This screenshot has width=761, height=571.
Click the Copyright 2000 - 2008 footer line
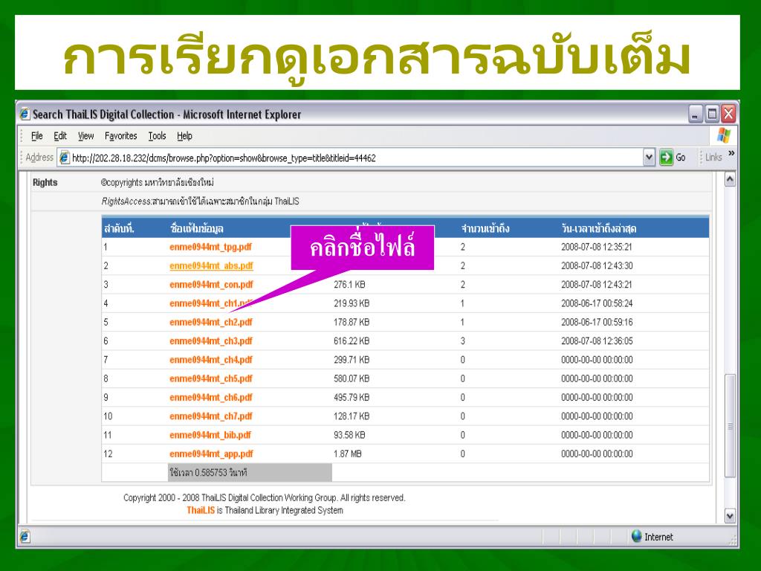tap(265, 497)
